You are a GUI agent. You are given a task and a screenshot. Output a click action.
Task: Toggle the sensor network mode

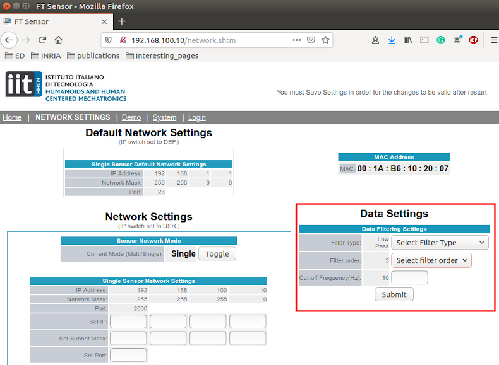tap(217, 253)
